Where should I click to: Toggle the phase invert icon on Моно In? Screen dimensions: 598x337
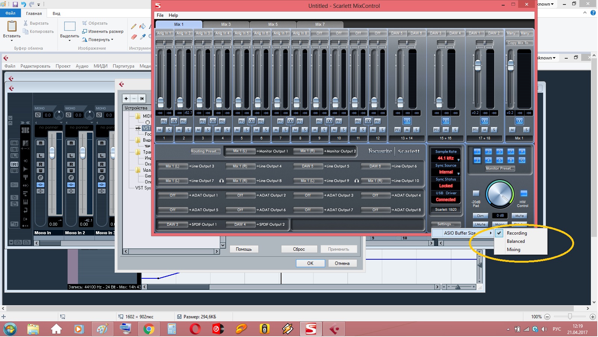coord(38,115)
